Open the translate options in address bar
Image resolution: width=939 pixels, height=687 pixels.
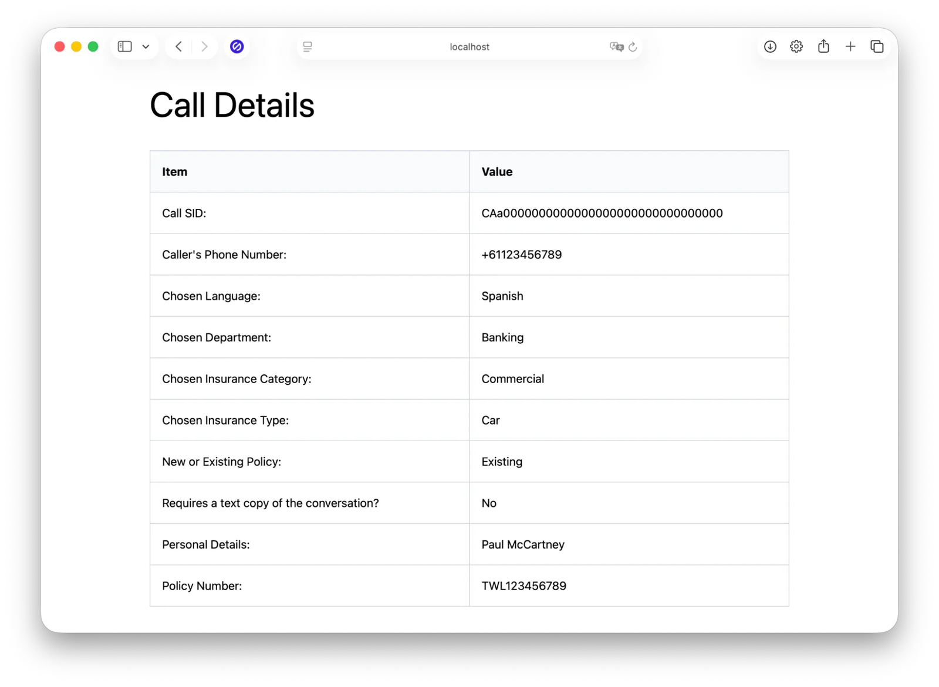pyautogui.click(x=617, y=47)
